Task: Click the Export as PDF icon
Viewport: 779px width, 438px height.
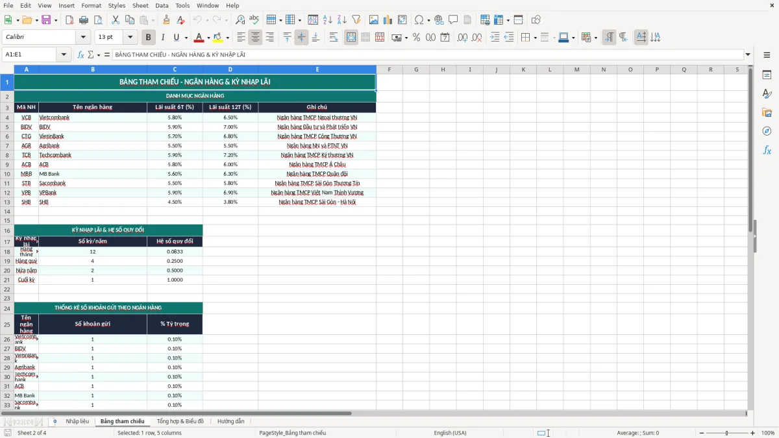Action: (x=69, y=20)
